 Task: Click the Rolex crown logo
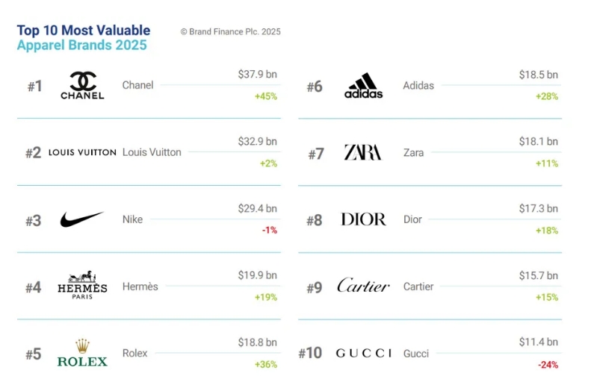(82, 353)
